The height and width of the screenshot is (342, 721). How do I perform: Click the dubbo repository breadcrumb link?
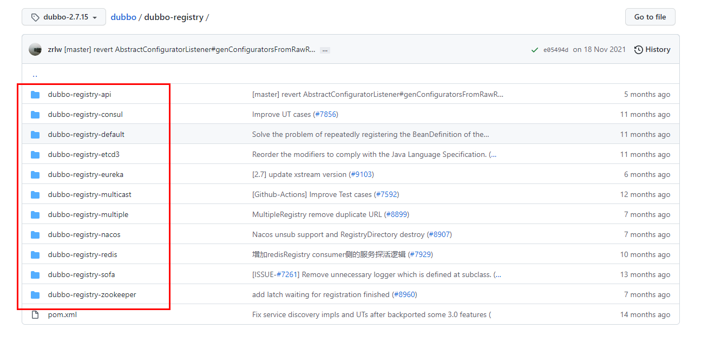click(123, 17)
